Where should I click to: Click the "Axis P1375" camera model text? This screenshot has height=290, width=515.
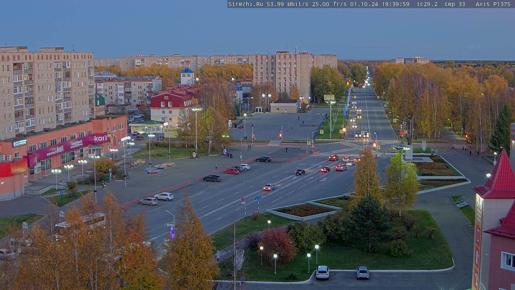pyautogui.click(x=493, y=4)
